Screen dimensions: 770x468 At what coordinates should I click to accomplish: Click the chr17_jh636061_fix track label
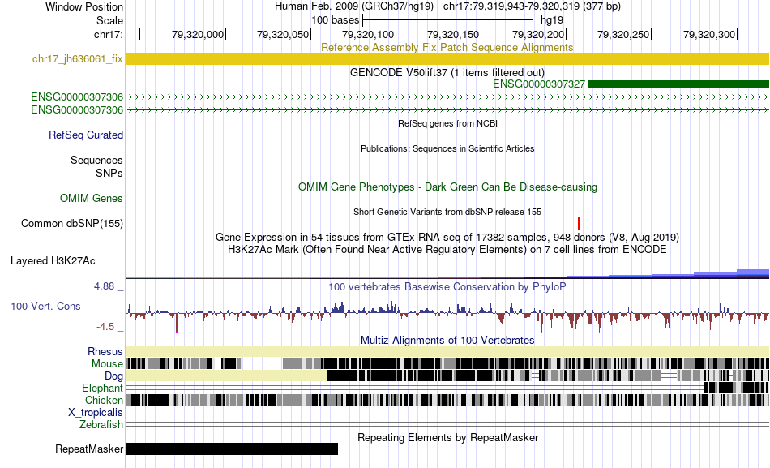click(x=77, y=59)
